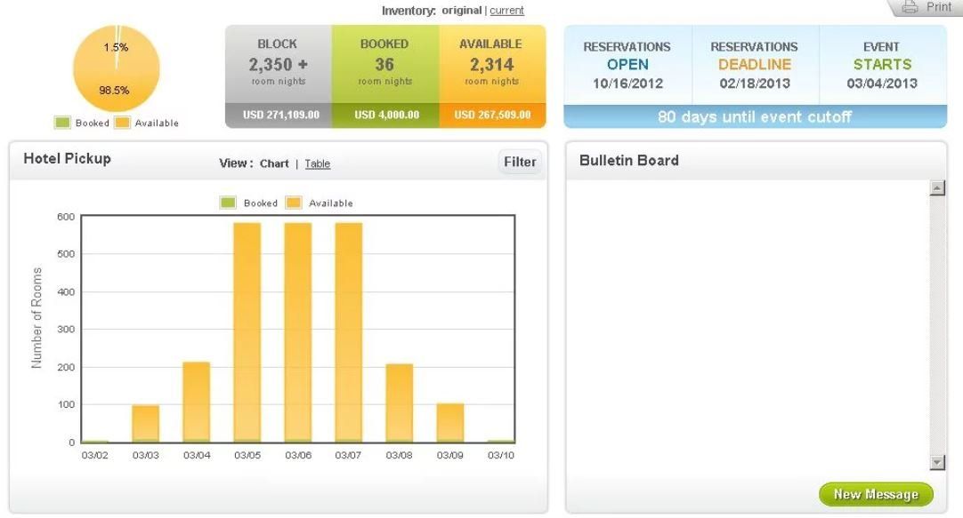Viewport: 963px width, 518px height.
Task: Click the USD 4,000.00 booked amount
Action: point(387,116)
